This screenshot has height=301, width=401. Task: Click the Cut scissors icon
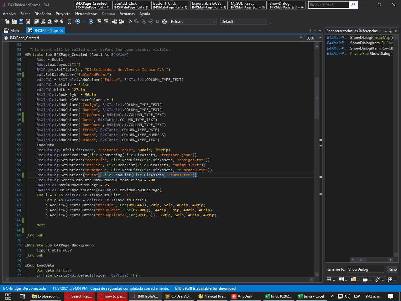pos(43,21)
